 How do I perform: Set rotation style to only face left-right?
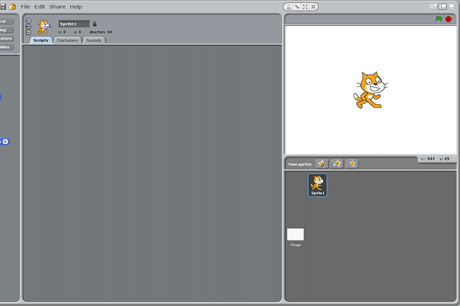(28, 27)
